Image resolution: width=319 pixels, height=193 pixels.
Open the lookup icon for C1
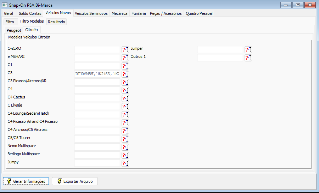(125, 66)
